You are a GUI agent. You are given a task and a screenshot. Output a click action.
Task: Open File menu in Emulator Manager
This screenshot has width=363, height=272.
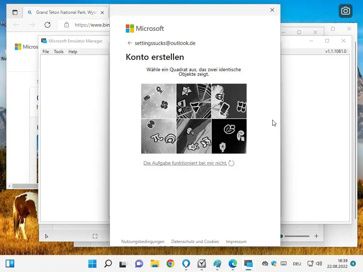[x=46, y=52]
